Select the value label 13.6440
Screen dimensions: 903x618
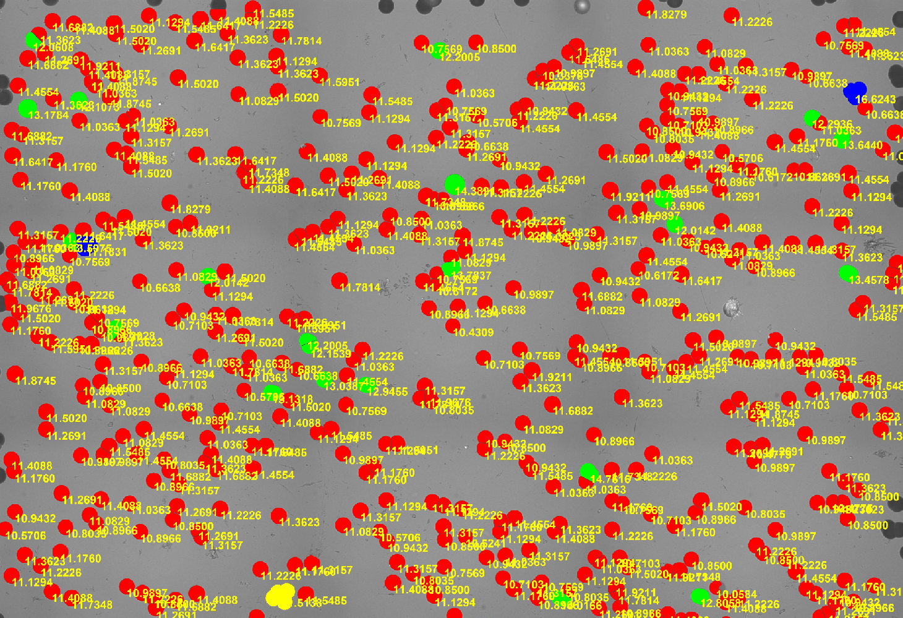[x=862, y=145]
